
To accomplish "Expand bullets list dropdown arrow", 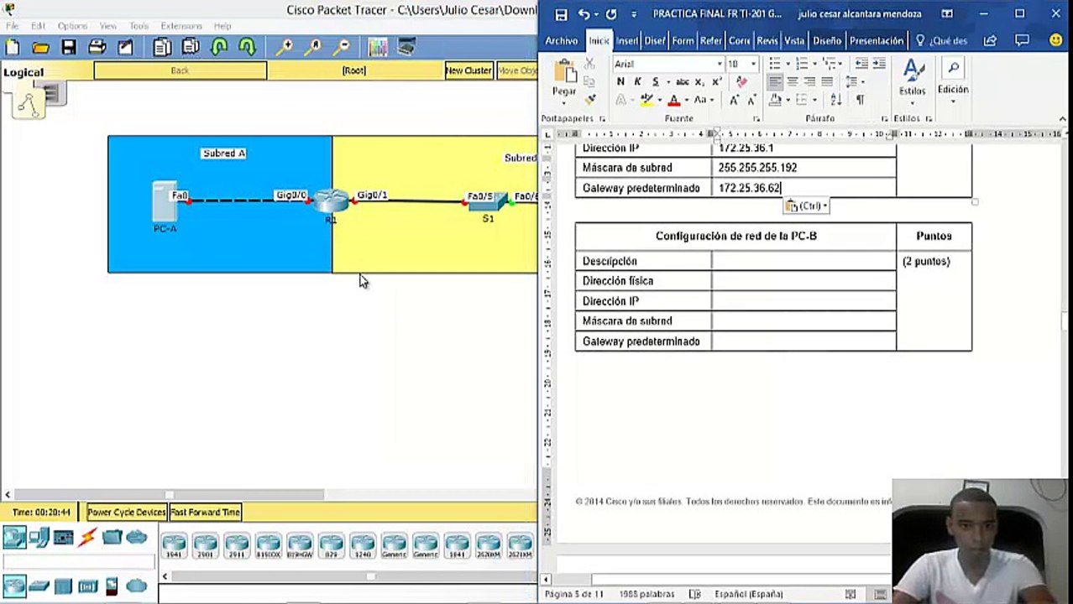I will click(x=787, y=64).
